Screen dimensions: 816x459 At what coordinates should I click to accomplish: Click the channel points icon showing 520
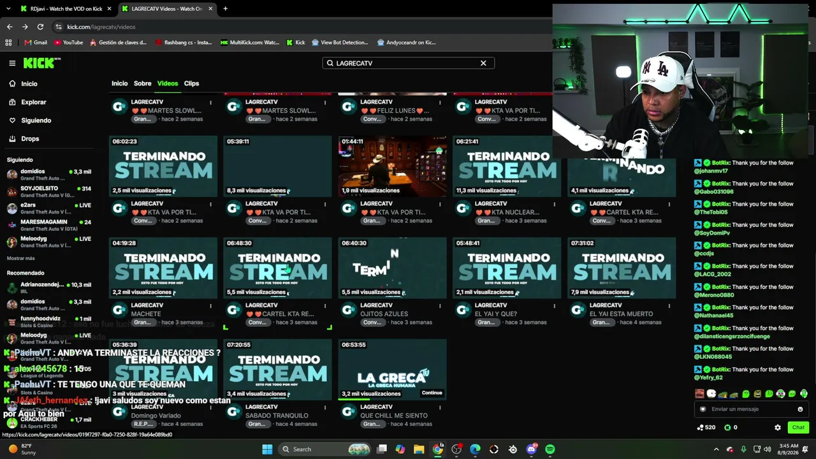point(706,428)
